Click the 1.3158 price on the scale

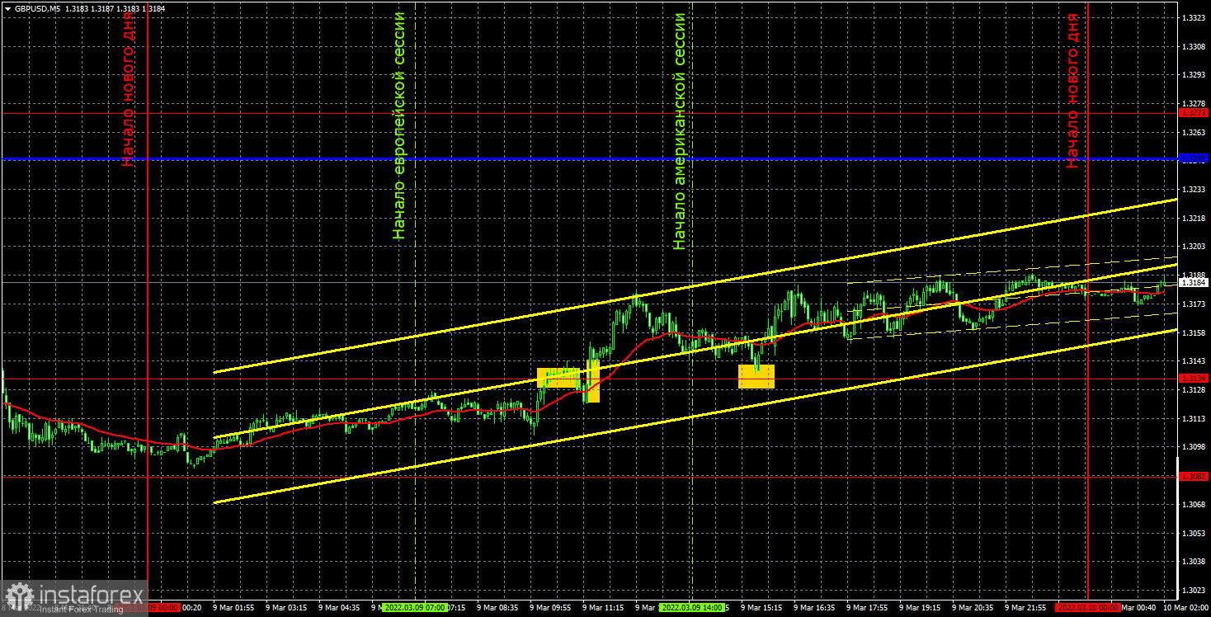tap(1194, 332)
